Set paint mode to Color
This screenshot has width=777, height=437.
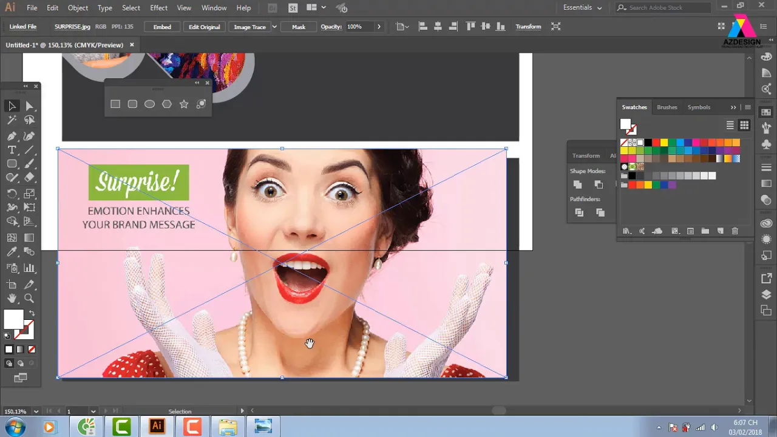coord(8,350)
